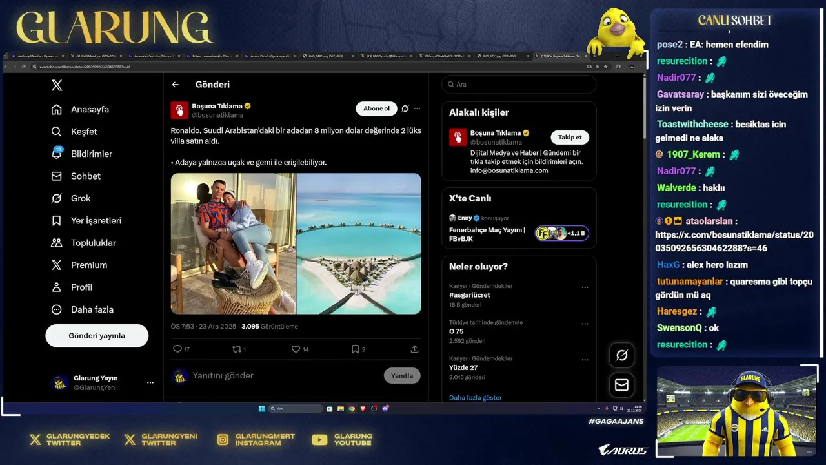Go back with arrow next to Gönderi
This screenshot has width=826, height=465.
coord(175,85)
